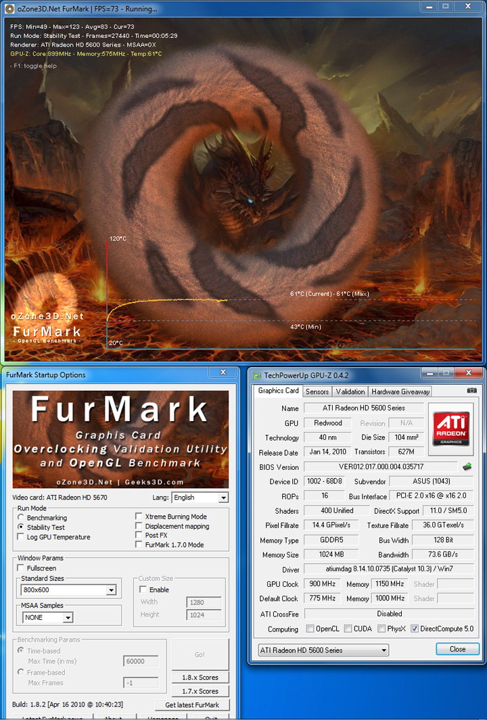Click the Device ID value 1002 - 68D8
The image size is (487, 720).
(324, 481)
